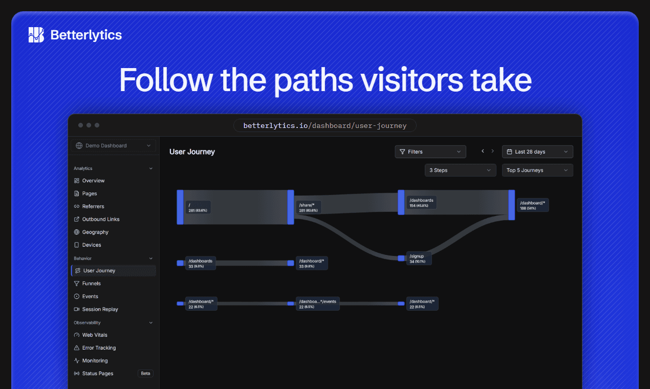Click the Error Tracking warning icon
650x389 pixels.
(77, 348)
